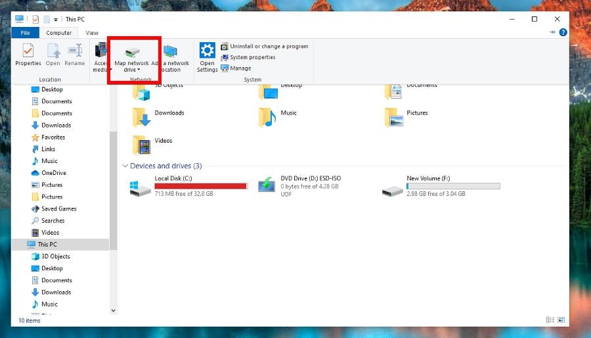Select the Local Disk (C:) drive
The image size is (591, 338).
[188, 186]
